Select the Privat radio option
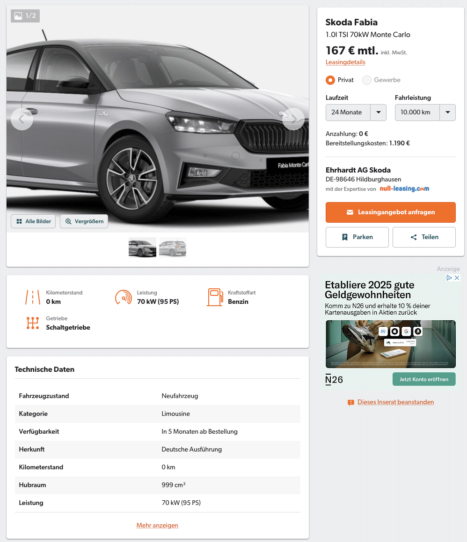467x542 pixels. (x=330, y=80)
